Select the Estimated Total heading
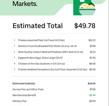This screenshot has height=106, width=109. coord(37,26)
